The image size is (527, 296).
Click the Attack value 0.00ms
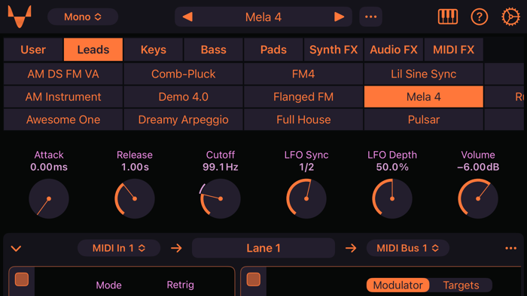(x=49, y=167)
